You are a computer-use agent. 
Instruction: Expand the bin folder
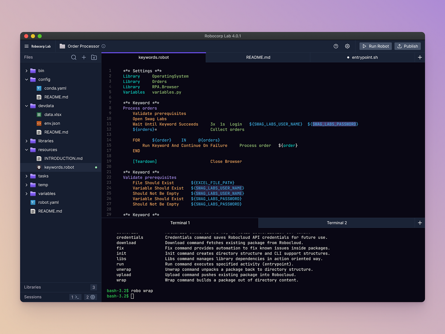coord(26,71)
